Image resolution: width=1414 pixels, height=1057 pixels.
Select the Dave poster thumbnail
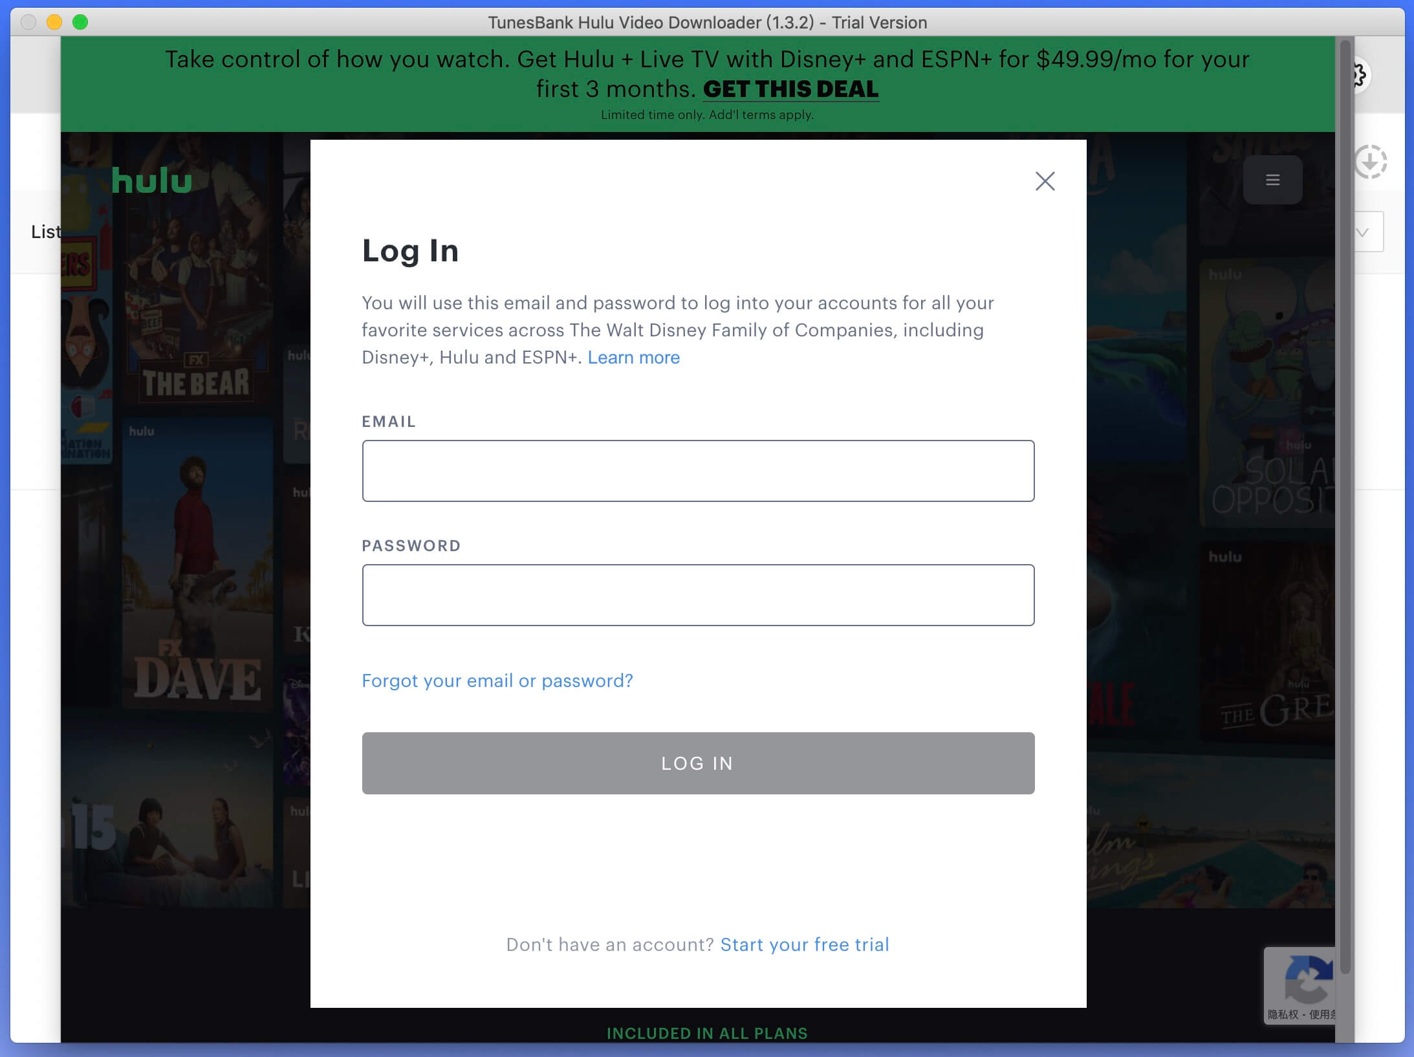tap(197, 563)
